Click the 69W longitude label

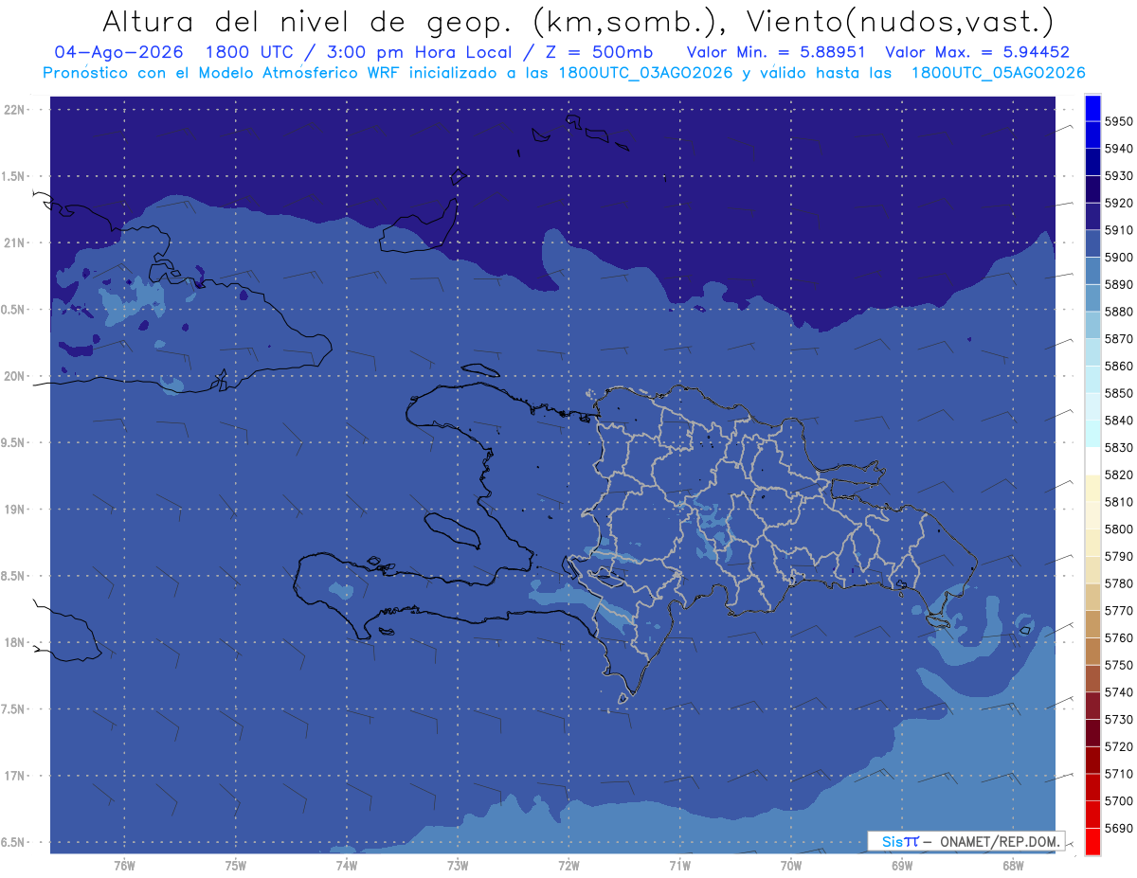(902, 865)
